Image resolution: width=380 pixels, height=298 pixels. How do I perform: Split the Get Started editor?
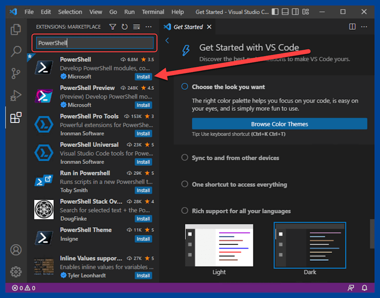352,27
